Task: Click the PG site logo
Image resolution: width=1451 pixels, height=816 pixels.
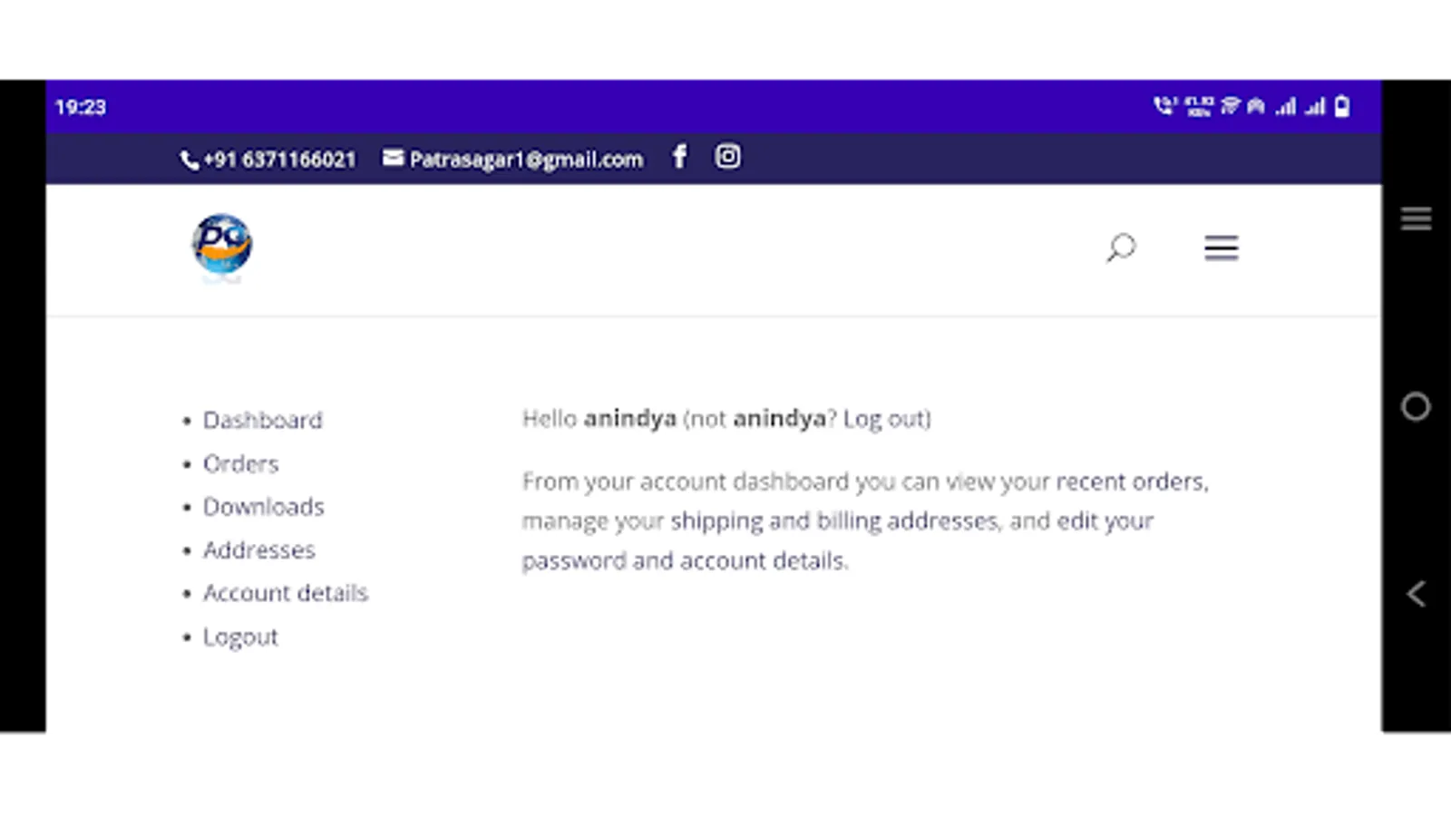Action: [x=222, y=245]
